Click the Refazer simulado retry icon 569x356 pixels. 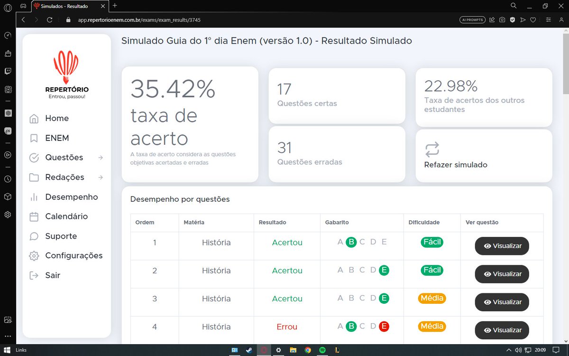click(x=432, y=149)
